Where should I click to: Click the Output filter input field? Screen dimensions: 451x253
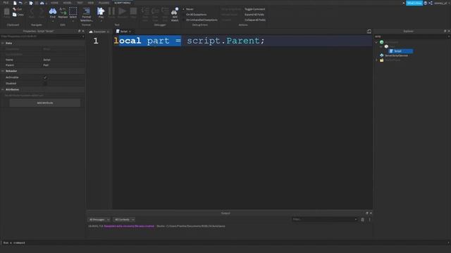coord(324,219)
